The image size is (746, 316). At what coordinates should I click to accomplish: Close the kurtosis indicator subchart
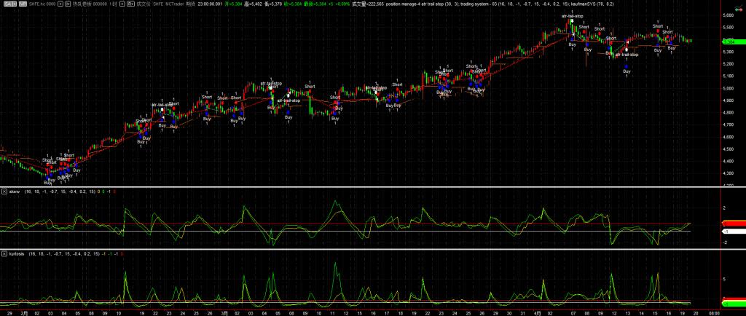coord(4,254)
